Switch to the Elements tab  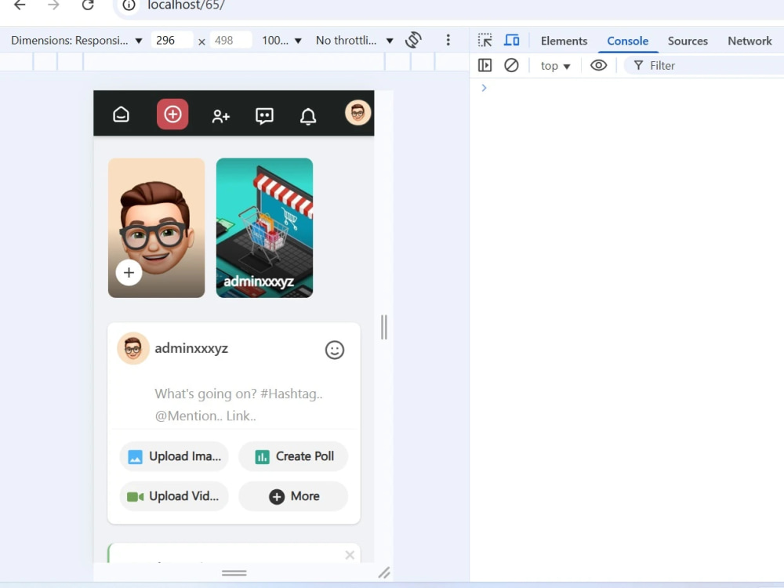click(x=564, y=41)
